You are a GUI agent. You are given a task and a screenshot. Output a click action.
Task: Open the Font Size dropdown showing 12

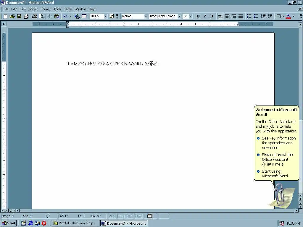pos(191,16)
